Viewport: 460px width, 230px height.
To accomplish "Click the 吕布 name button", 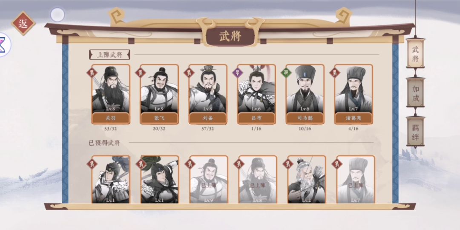I will coord(256,118).
